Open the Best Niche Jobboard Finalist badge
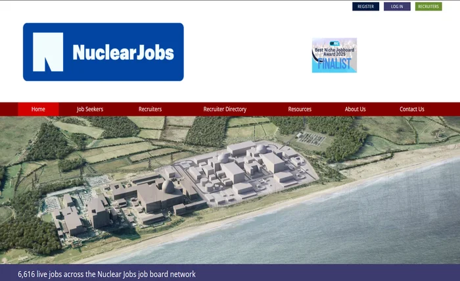 [x=334, y=55]
